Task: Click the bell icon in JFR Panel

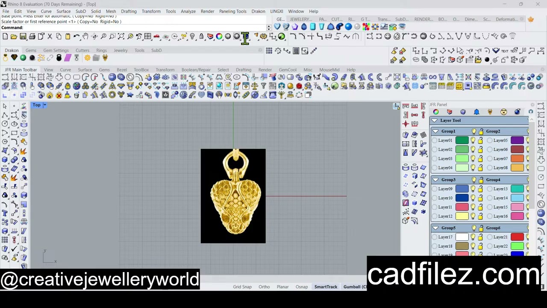Action: click(x=476, y=112)
